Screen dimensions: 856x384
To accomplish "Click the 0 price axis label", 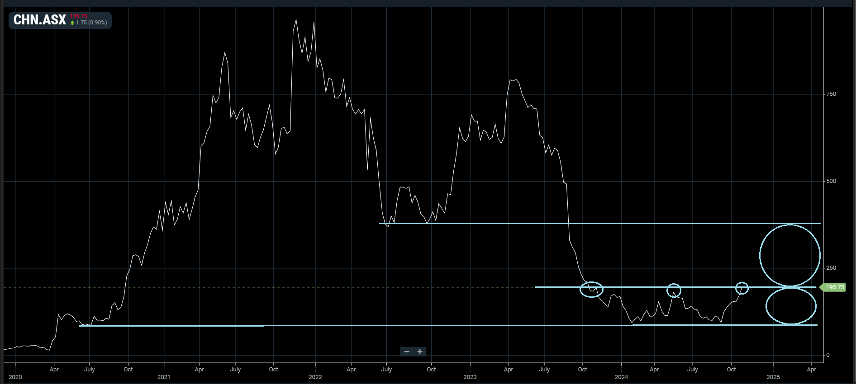I will click(828, 355).
